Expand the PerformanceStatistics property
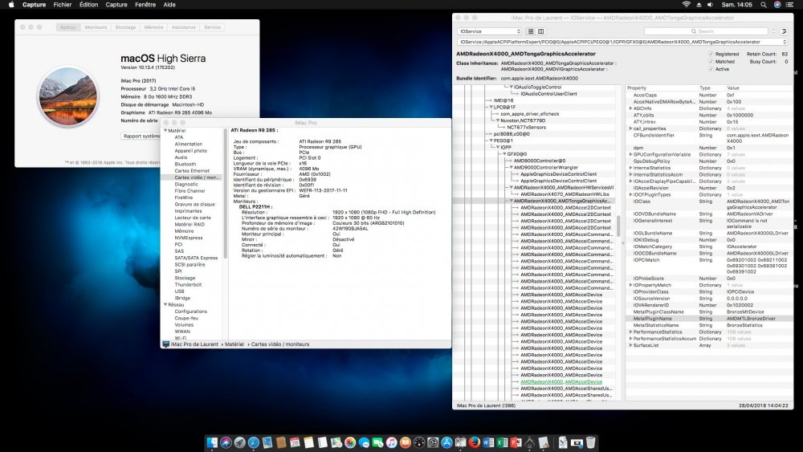 tap(630, 332)
